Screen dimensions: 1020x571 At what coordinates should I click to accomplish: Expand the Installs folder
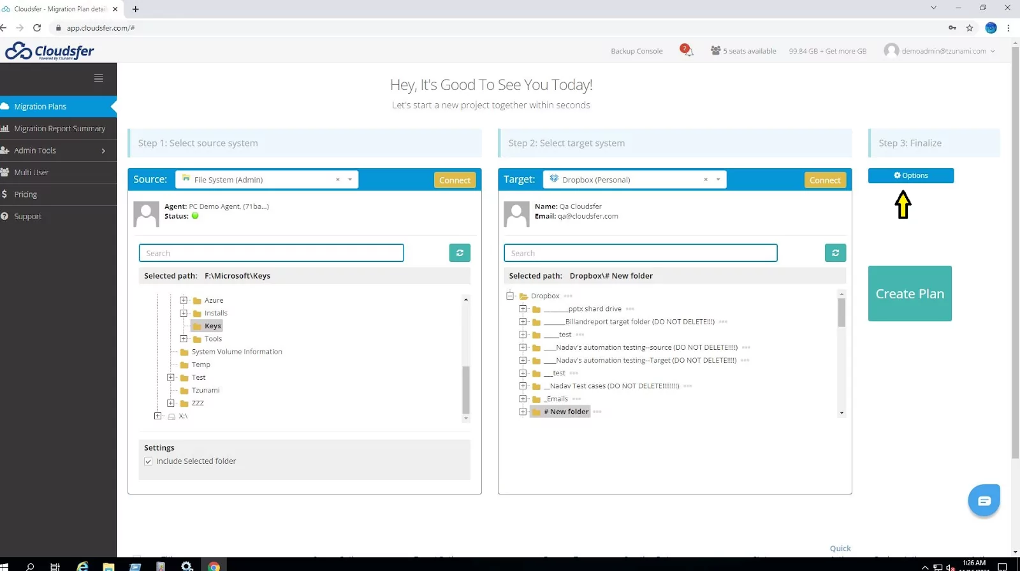[x=184, y=313]
